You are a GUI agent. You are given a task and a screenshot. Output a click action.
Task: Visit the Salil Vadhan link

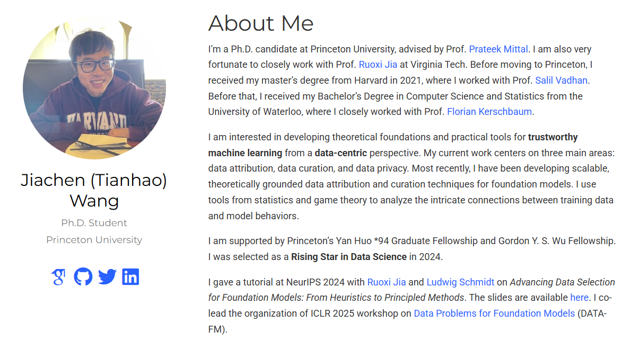click(562, 80)
